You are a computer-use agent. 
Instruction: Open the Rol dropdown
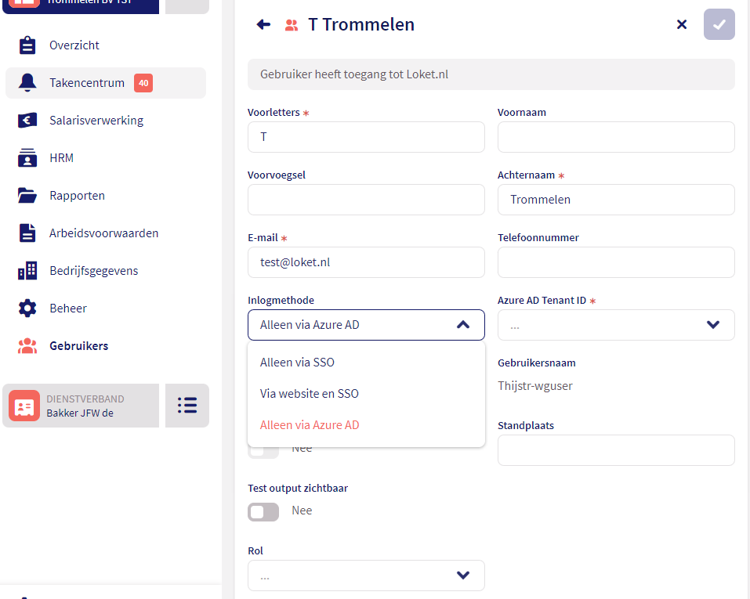pyautogui.click(x=462, y=576)
